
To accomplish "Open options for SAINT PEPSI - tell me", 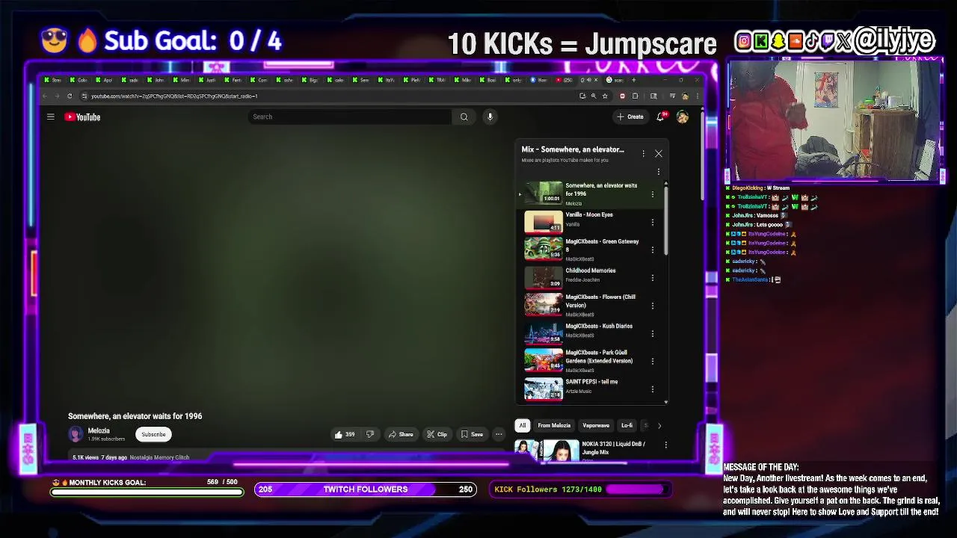I will click(652, 389).
